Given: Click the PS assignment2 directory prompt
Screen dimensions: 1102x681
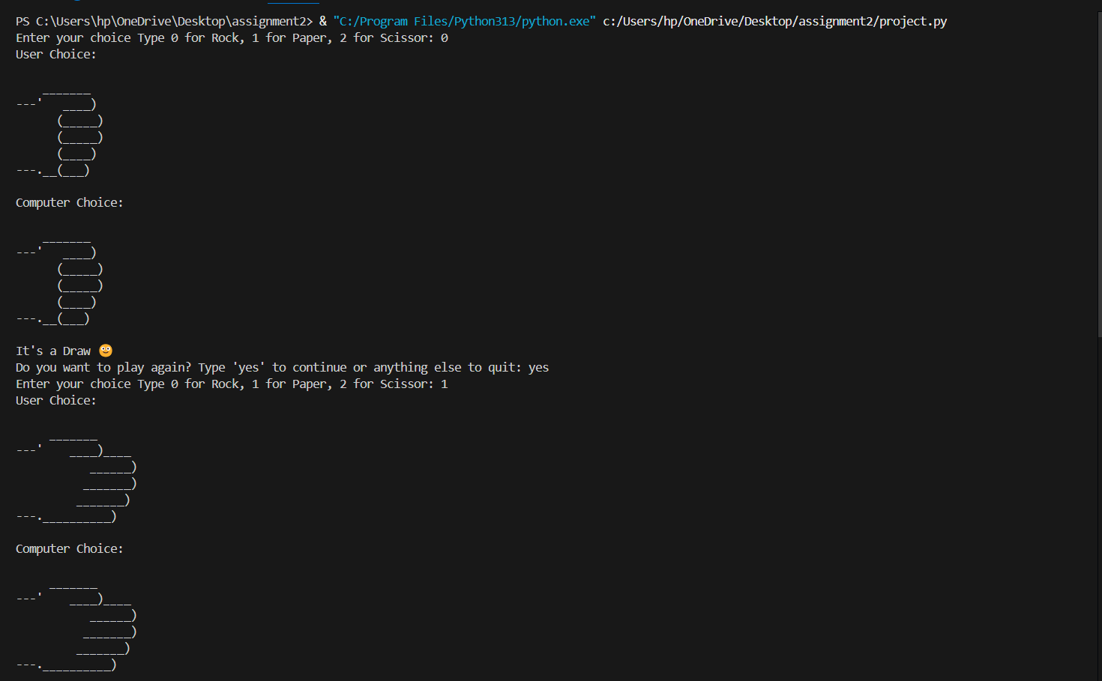Looking at the screenshot, I should click(163, 21).
